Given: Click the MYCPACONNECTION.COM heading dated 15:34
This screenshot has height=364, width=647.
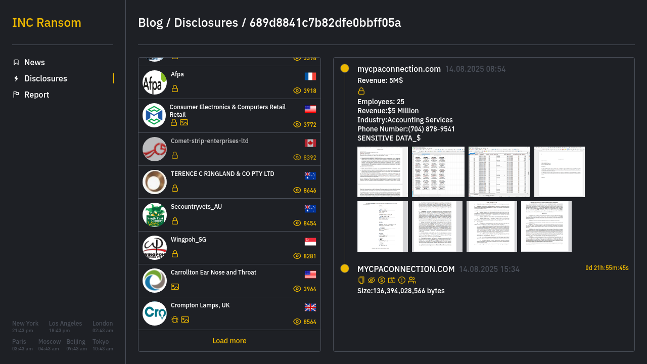Looking at the screenshot, I should coord(406,269).
